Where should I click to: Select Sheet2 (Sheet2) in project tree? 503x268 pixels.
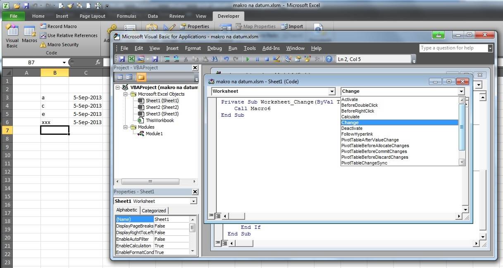[162, 107]
